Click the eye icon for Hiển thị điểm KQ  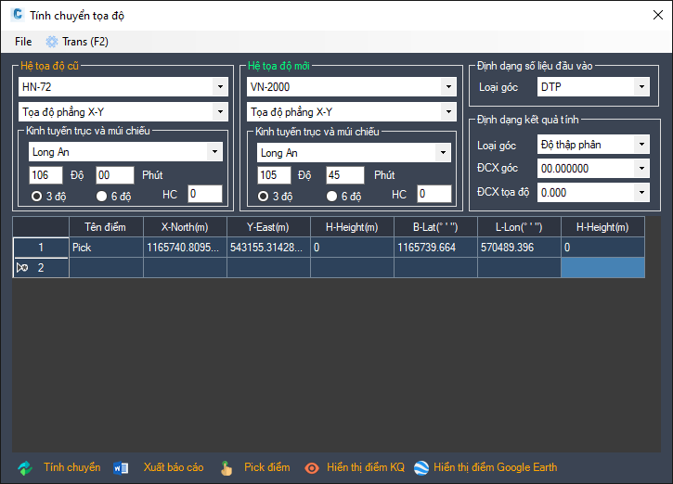[x=312, y=467]
